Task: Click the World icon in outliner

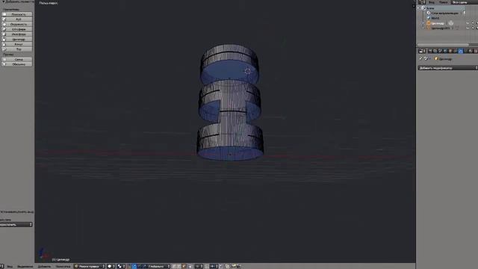Action: pyautogui.click(x=429, y=18)
